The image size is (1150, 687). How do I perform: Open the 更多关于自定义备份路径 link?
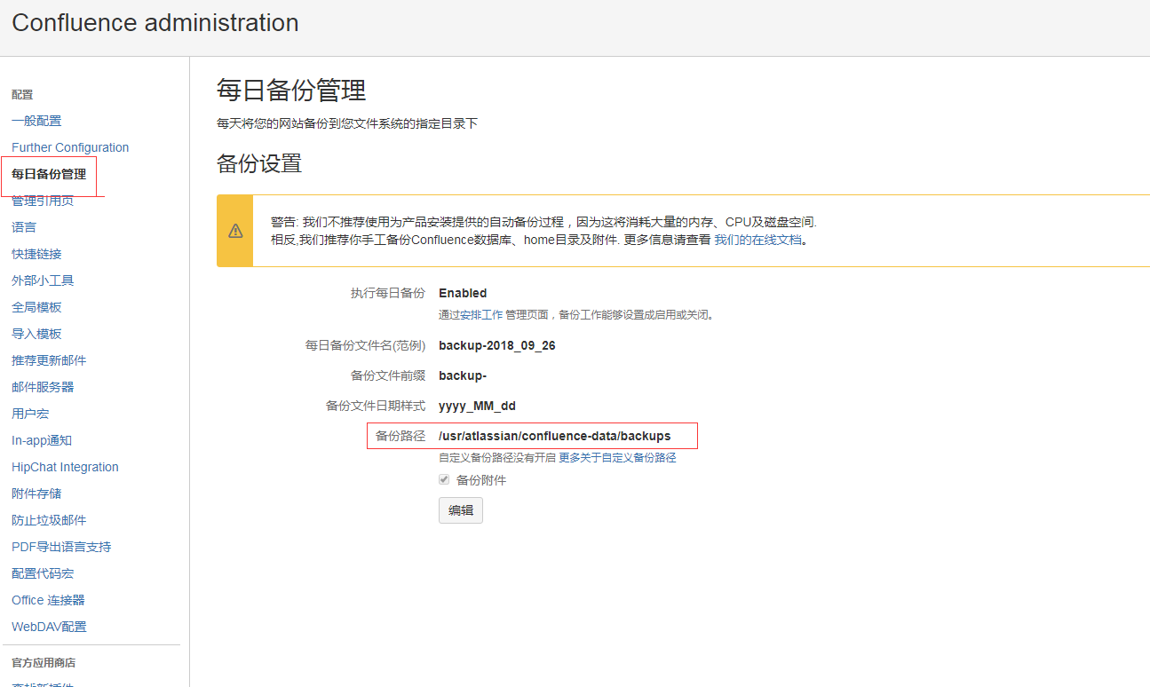point(617,458)
